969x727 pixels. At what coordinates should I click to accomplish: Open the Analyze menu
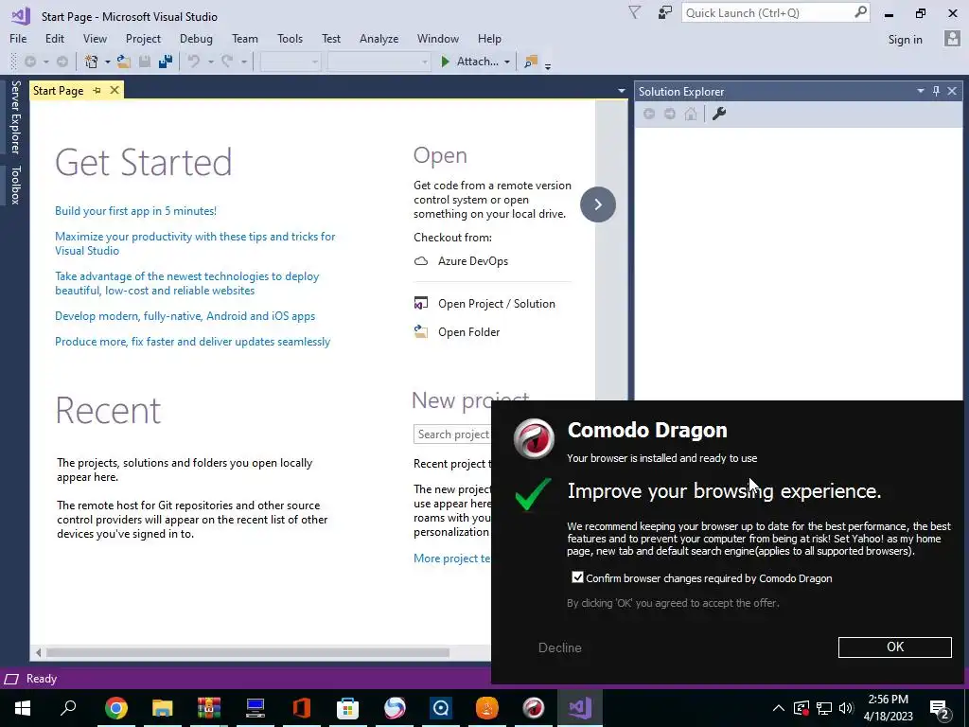(379, 38)
